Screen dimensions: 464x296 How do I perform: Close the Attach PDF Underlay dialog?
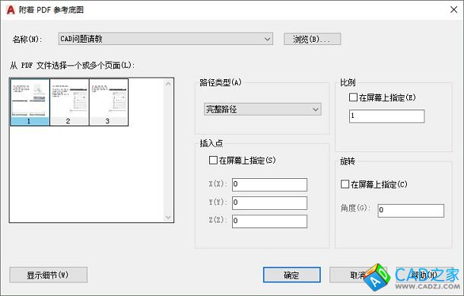coord(453,10)
